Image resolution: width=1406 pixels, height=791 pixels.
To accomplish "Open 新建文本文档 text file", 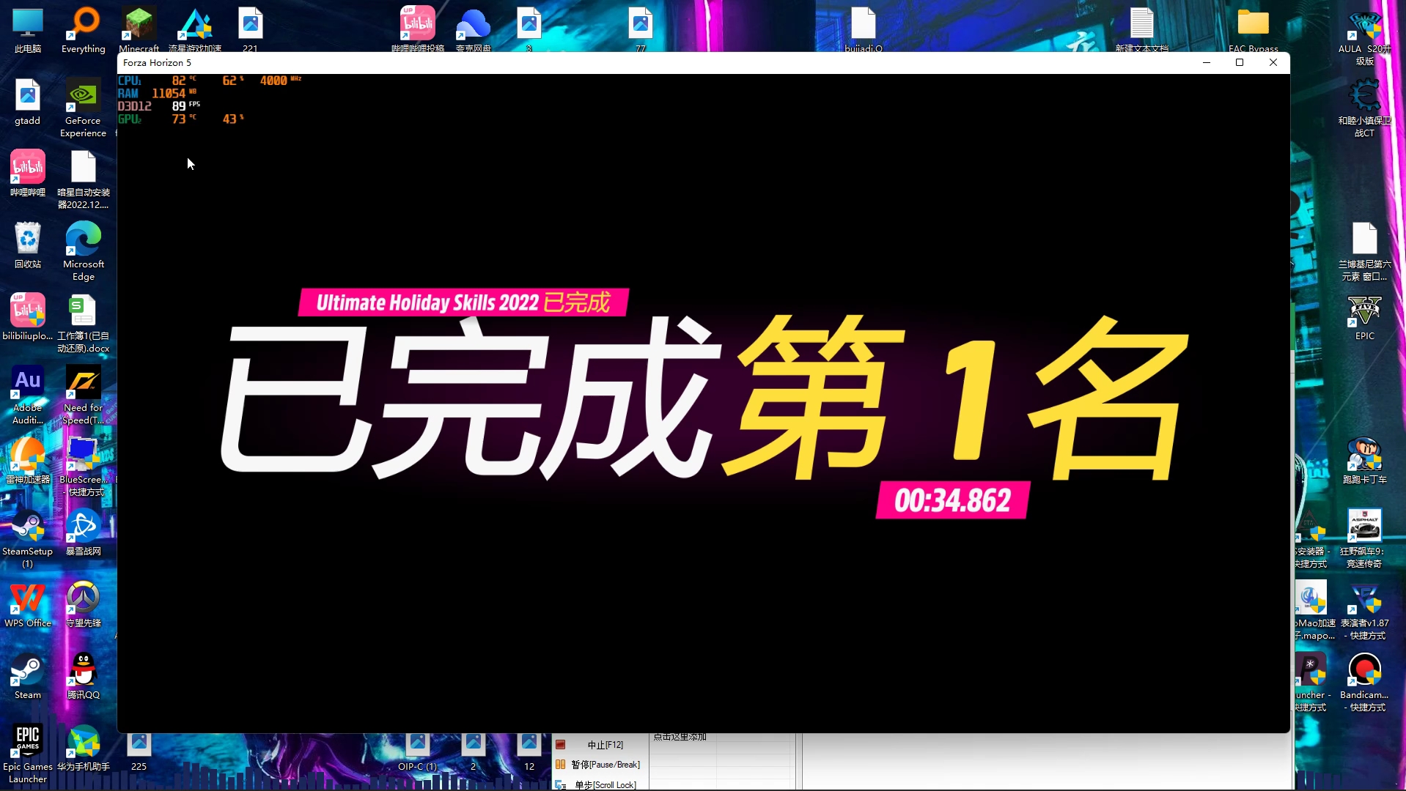I will coord(1142,29).
